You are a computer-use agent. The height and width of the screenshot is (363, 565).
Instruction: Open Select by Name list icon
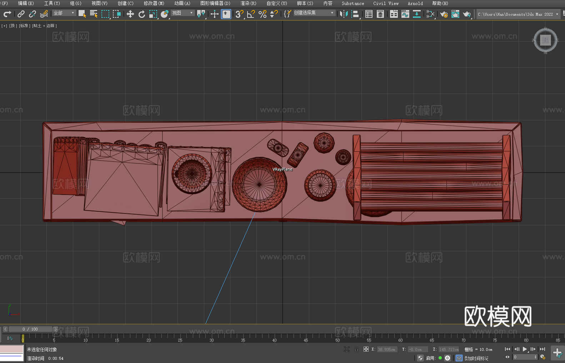click(x=94, y=14)
